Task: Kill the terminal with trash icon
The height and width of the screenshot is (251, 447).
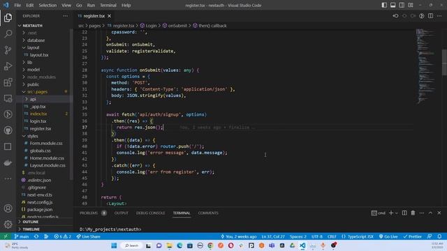Action: click(x=413, y=213)
